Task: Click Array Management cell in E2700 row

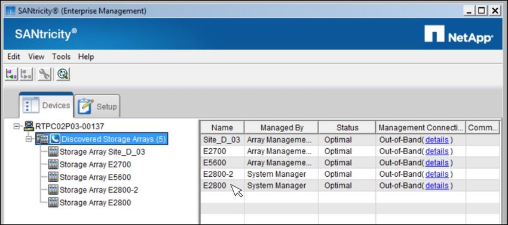Action: pyautogui.click(x=281, y=151)
